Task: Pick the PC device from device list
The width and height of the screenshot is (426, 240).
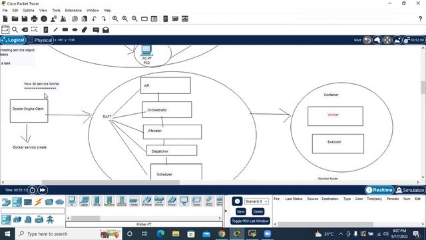Action: pos(72,201)
